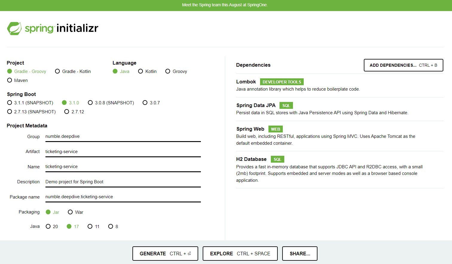Click the Generate button
The height and width of the screenshot is (264, 452).
[x=165, y=254]
